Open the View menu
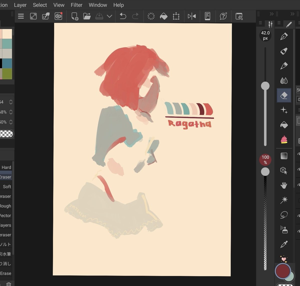This screenshot has width=300, height=286. coord(59,5)
